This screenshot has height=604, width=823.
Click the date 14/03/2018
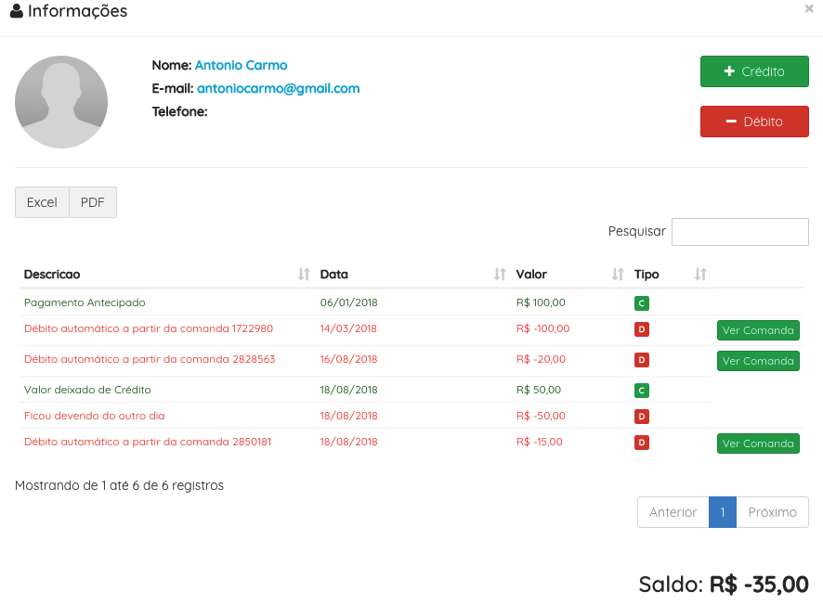[x=348, y=328]
